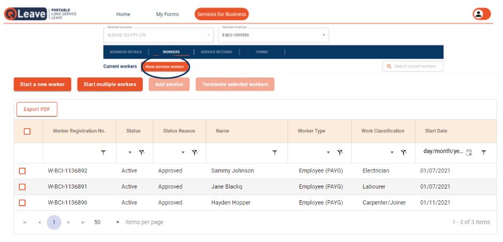
Task: Click the Labourer classification cell
Action: (374, 186)
